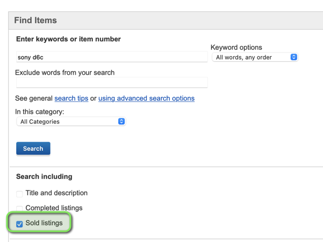
Task: Click the keywords field containing "sony d6c"
Action: 111,57
